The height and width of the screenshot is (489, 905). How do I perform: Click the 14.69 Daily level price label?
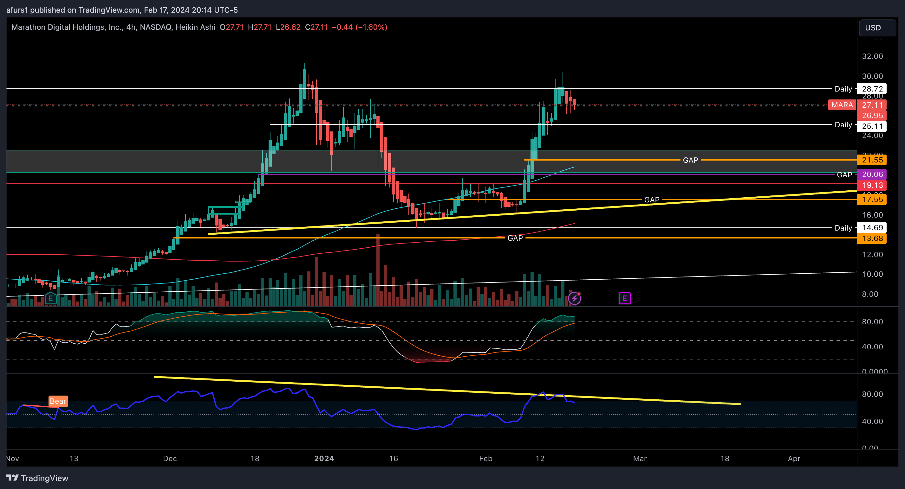(x=872, y=228)
